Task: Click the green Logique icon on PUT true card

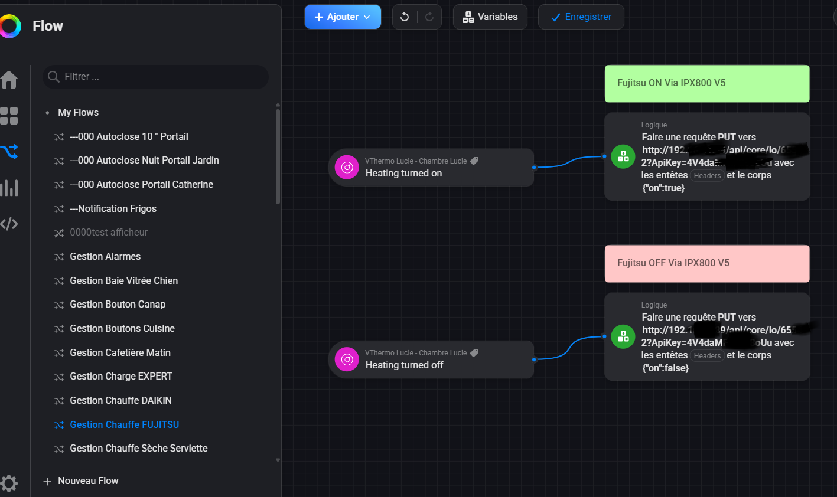Action: coord(623,156)
